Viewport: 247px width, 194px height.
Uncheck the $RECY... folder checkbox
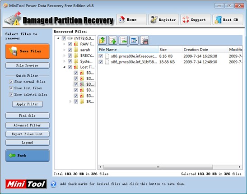70,55
